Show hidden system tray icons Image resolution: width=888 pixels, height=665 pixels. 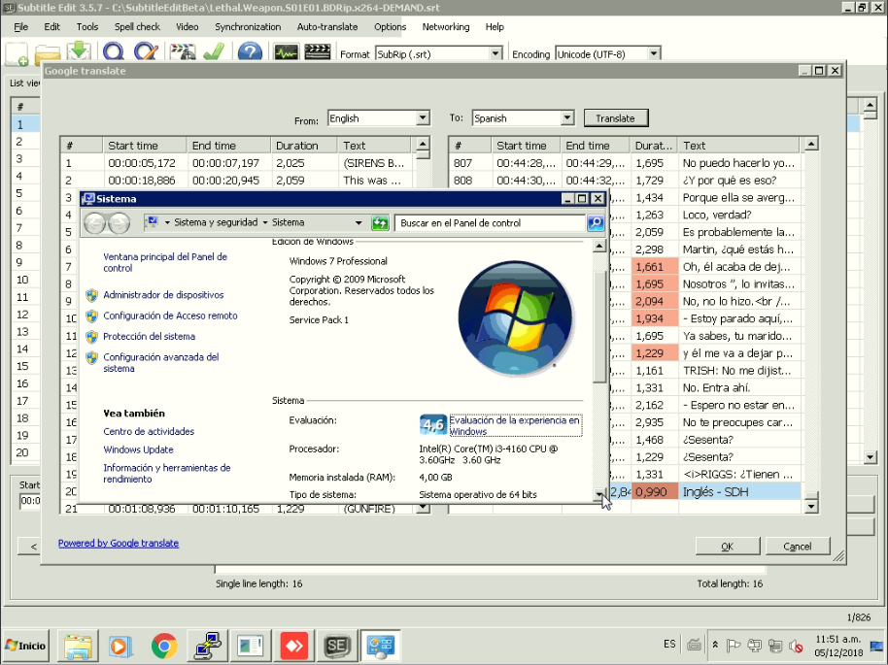click(x=715, y=646)
